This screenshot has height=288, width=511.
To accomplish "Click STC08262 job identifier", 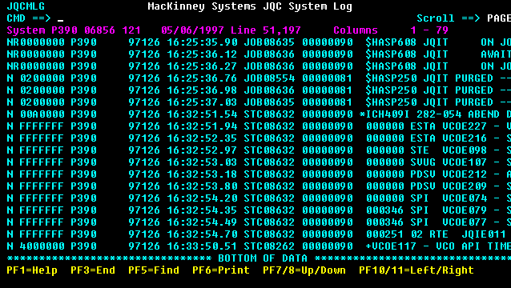I will coord(269,246).
